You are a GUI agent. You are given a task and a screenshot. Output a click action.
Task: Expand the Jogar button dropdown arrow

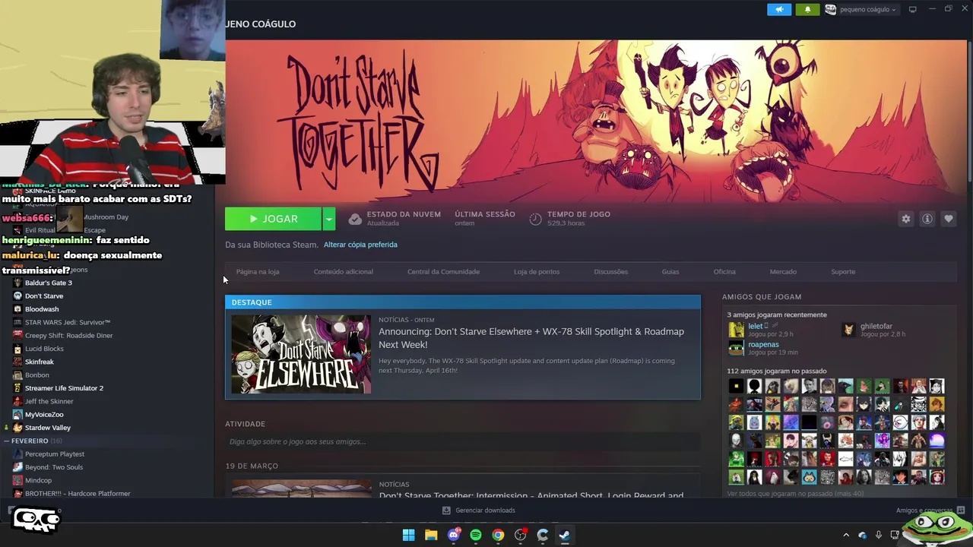click(x=328, y=219)
